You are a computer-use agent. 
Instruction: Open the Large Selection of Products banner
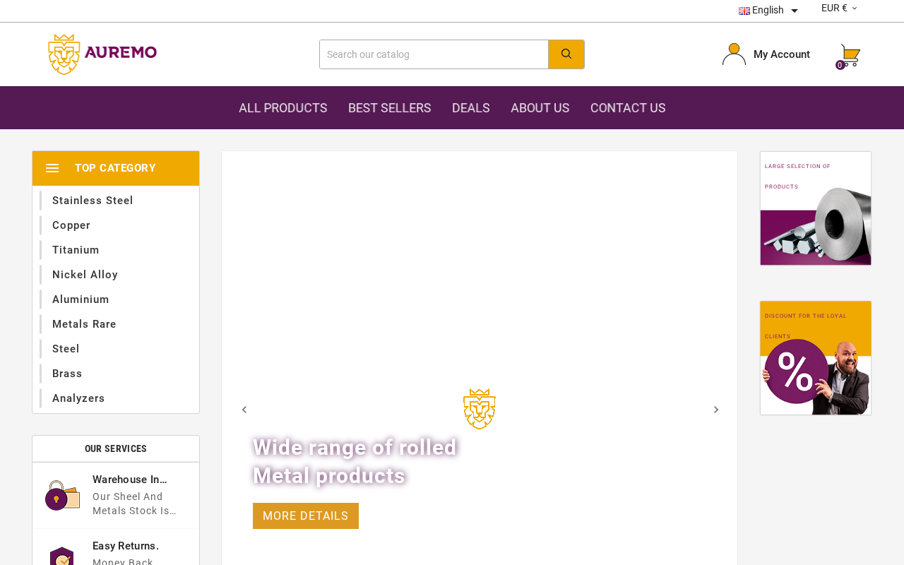tap(816, 208)
